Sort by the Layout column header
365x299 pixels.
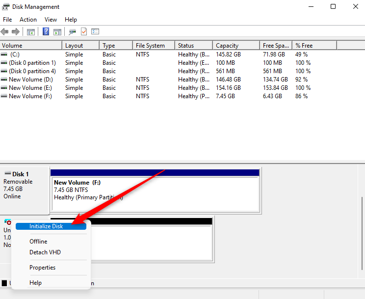click(x=81, y=46)
